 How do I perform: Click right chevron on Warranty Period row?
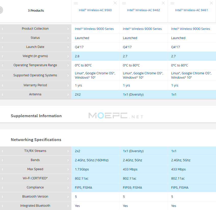pyautogui.click(x=68, y=85)
